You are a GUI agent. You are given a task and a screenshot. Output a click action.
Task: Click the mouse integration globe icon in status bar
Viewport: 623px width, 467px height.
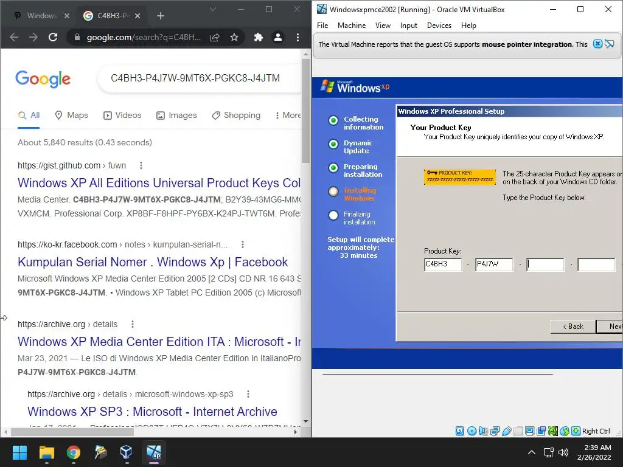click(565, 431)
